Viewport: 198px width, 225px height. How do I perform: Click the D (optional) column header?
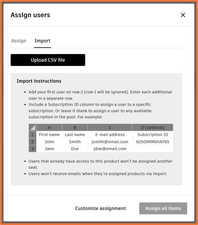click(x=153, y=128)
